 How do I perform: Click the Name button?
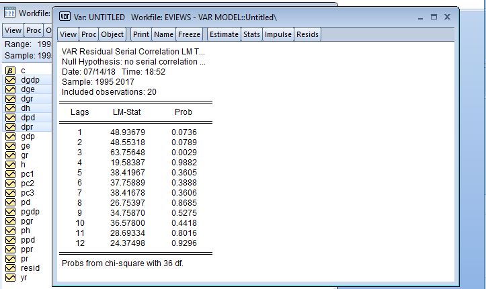tap(163, 34)
